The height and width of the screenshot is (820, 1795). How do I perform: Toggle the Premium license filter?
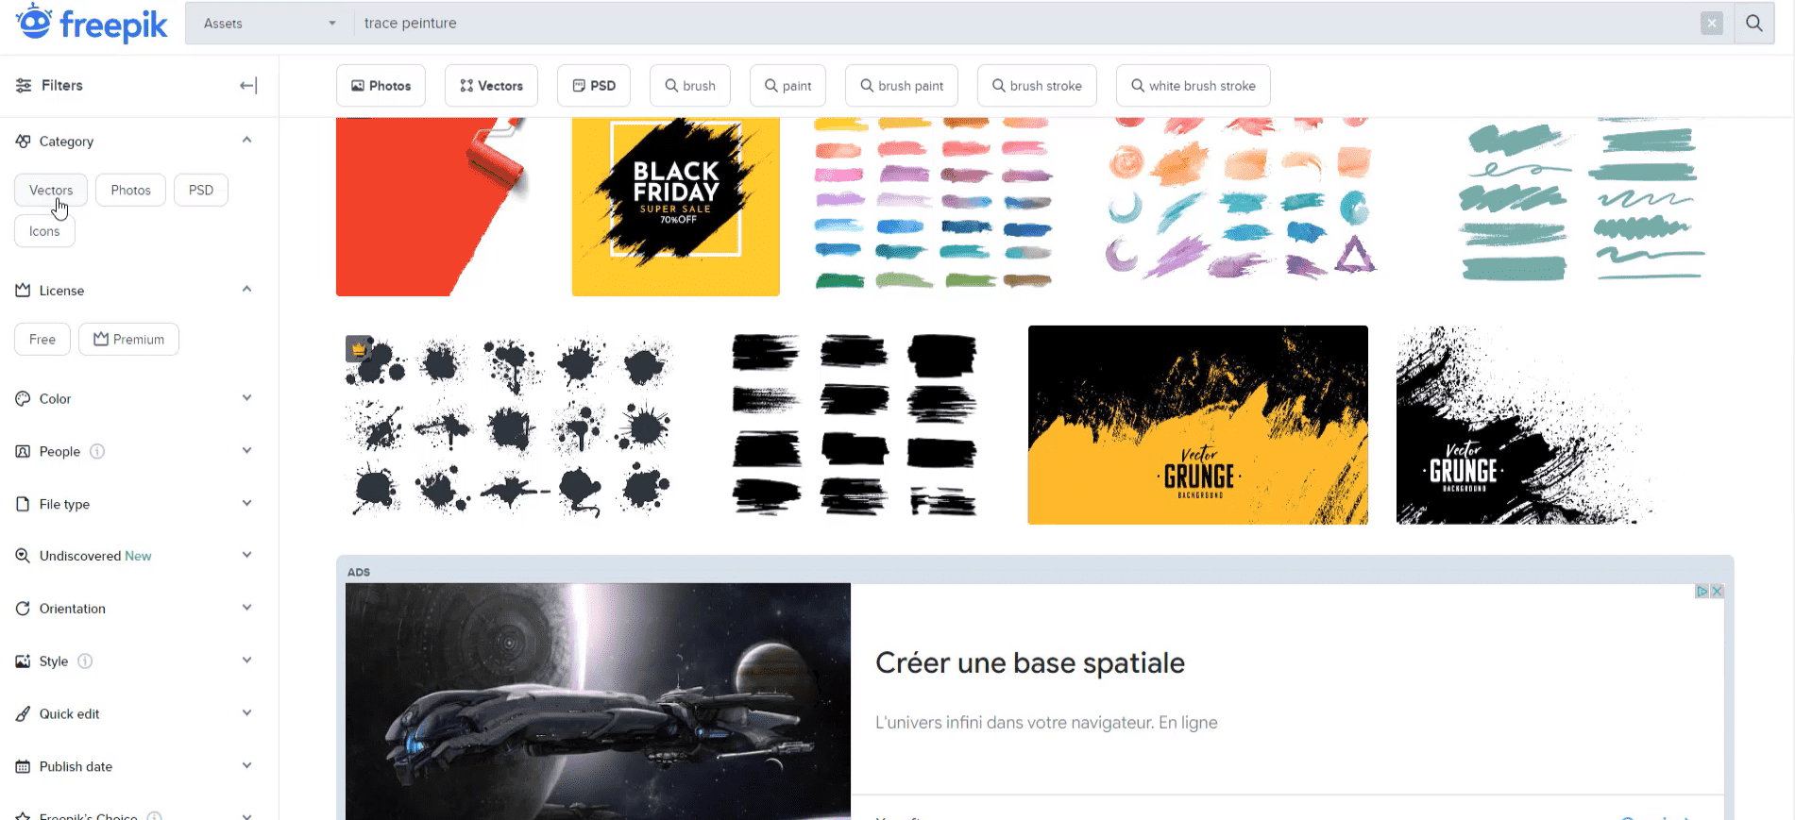[128, 340]
